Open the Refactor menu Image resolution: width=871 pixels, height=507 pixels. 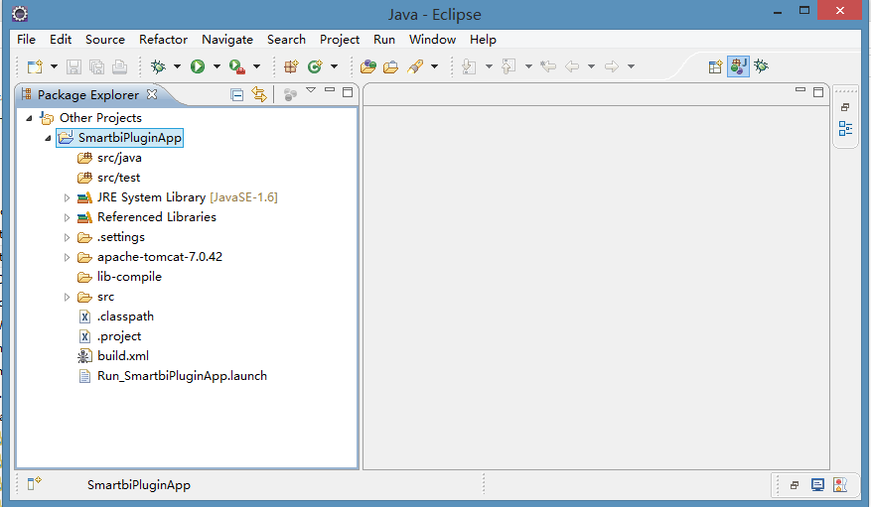click(x=163, y=40)
